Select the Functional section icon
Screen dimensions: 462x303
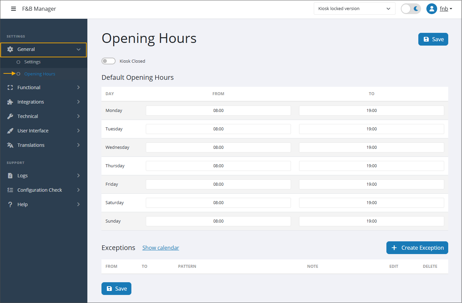(10, 87)
